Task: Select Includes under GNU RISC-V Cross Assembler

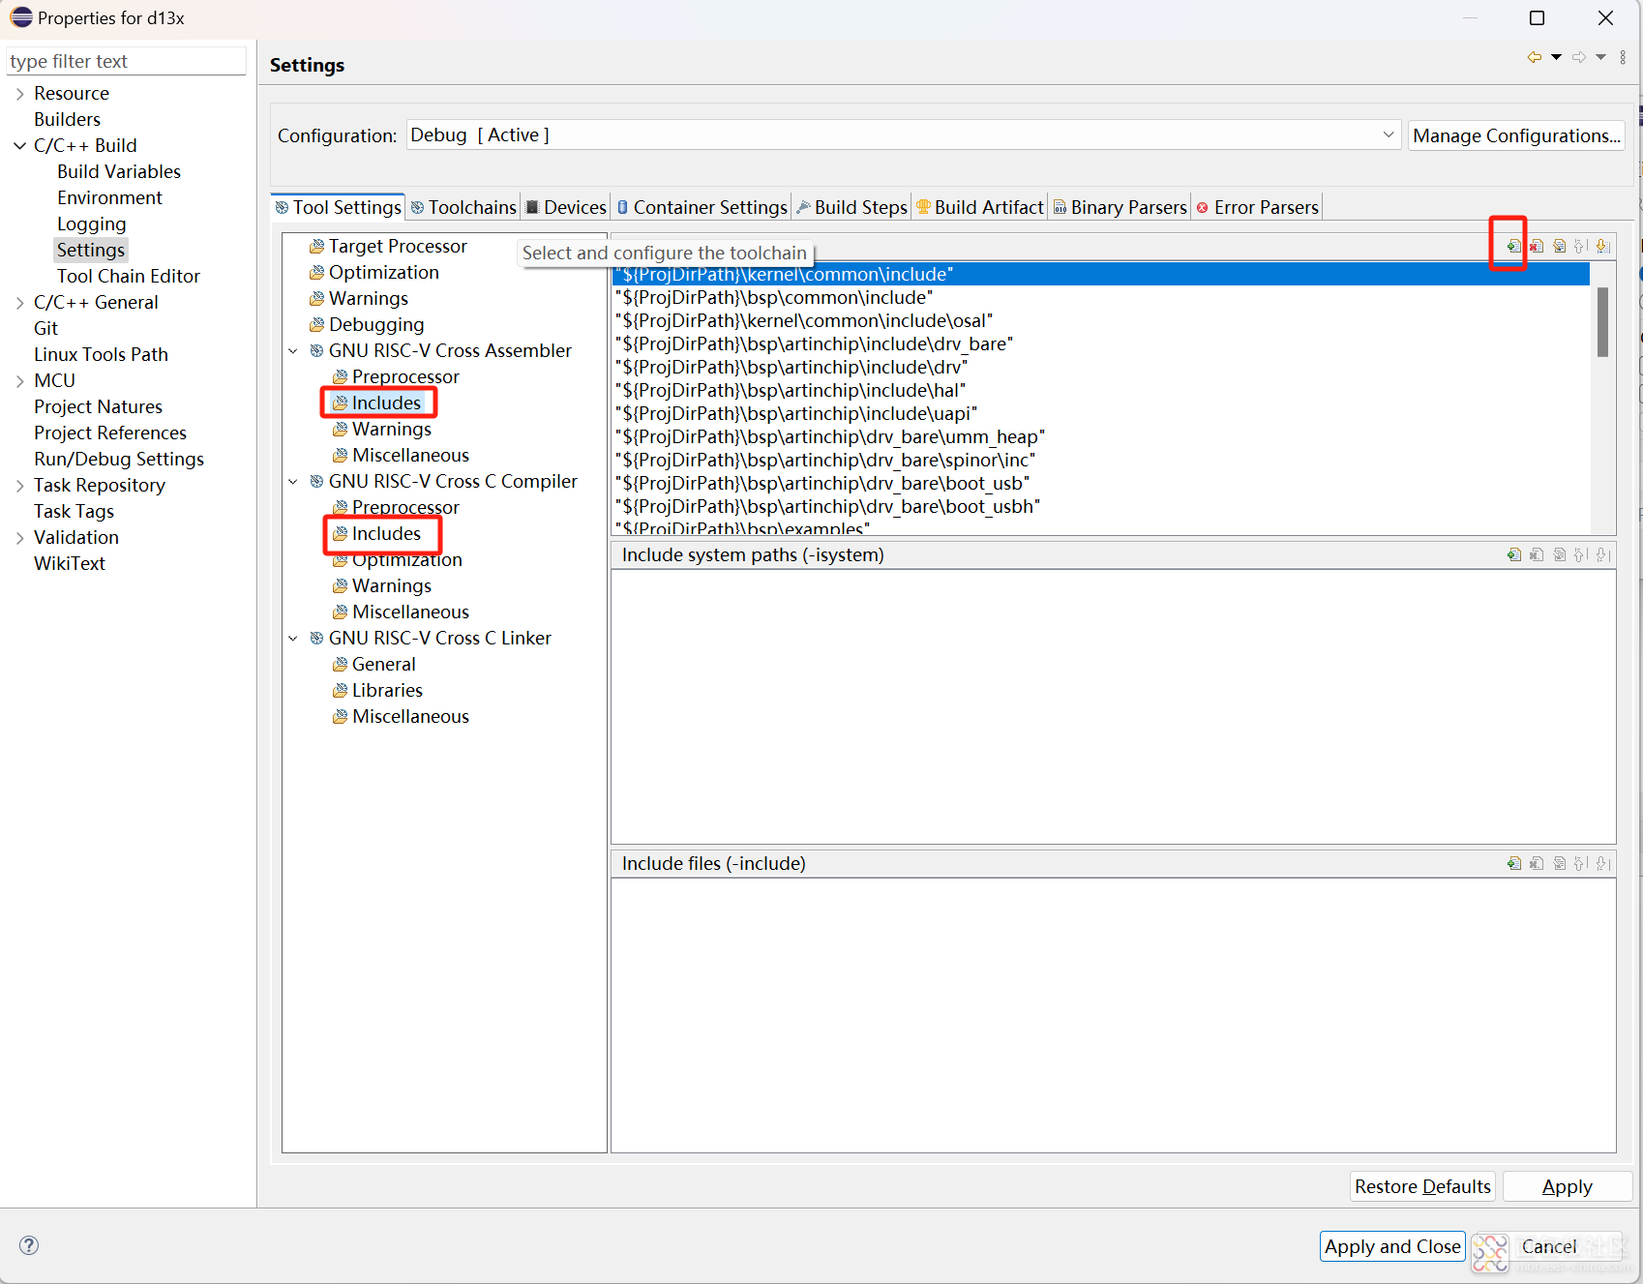Action: click(x=386, y=403)
